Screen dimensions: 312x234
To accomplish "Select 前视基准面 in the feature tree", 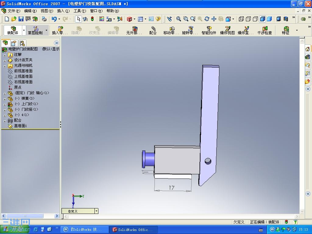I will pyautogui.click(x=23, y=71).
